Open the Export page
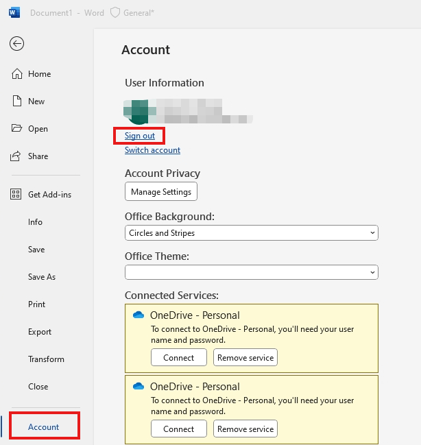The width and height of the screenshot is (421, 445). pos(40,332)
